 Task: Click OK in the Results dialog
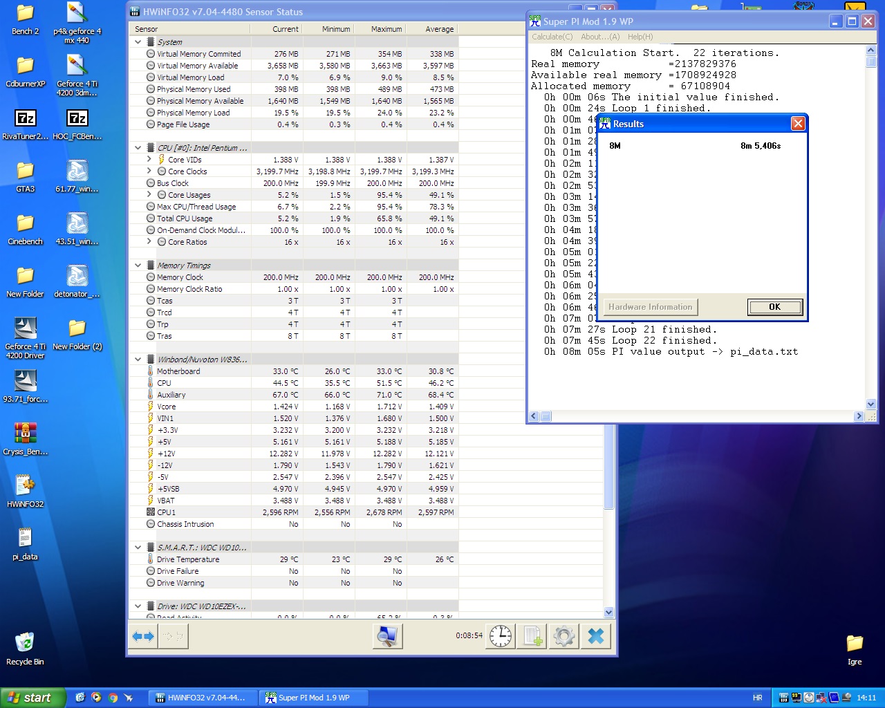[774, 307]
